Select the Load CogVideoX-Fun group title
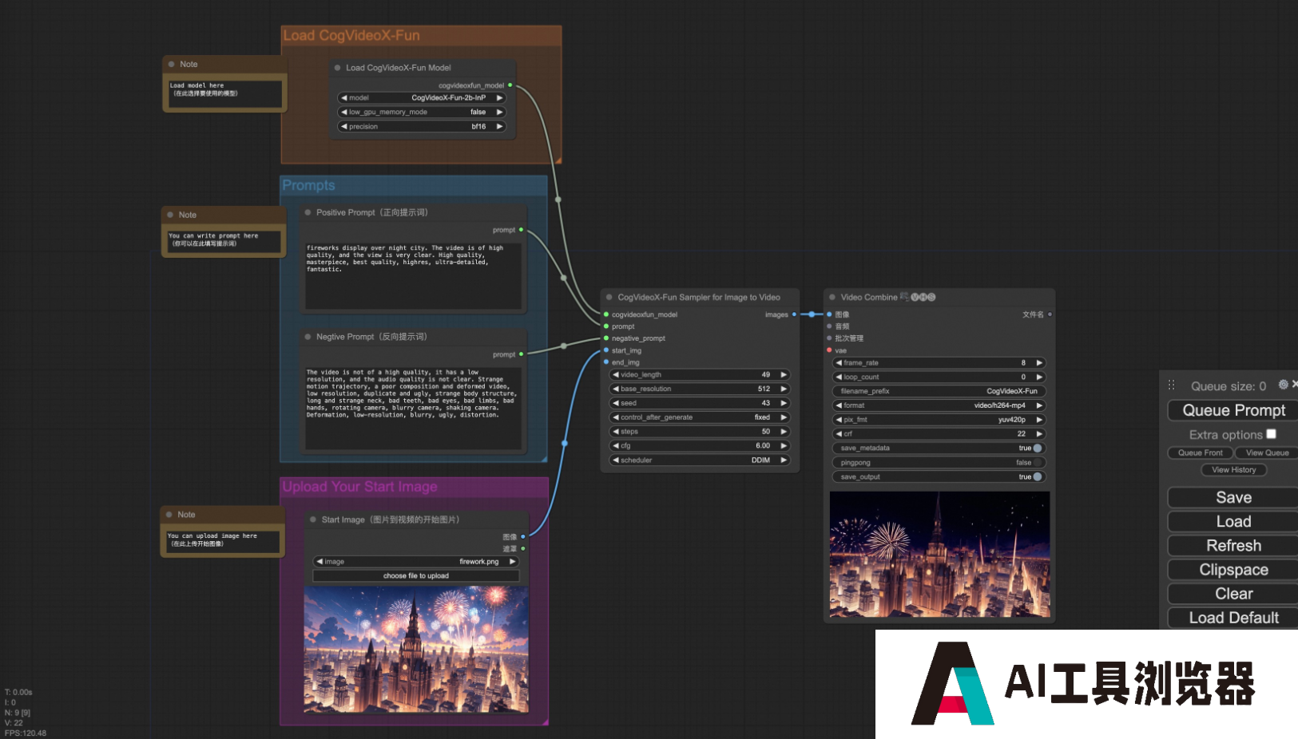The image size is (1298, 739). pos(351,36)
